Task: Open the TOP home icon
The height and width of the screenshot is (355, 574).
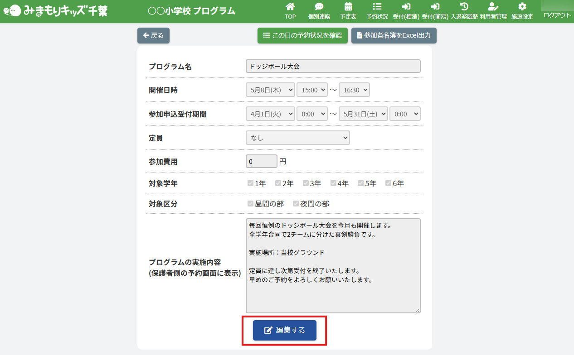Action: click(290, 7)
